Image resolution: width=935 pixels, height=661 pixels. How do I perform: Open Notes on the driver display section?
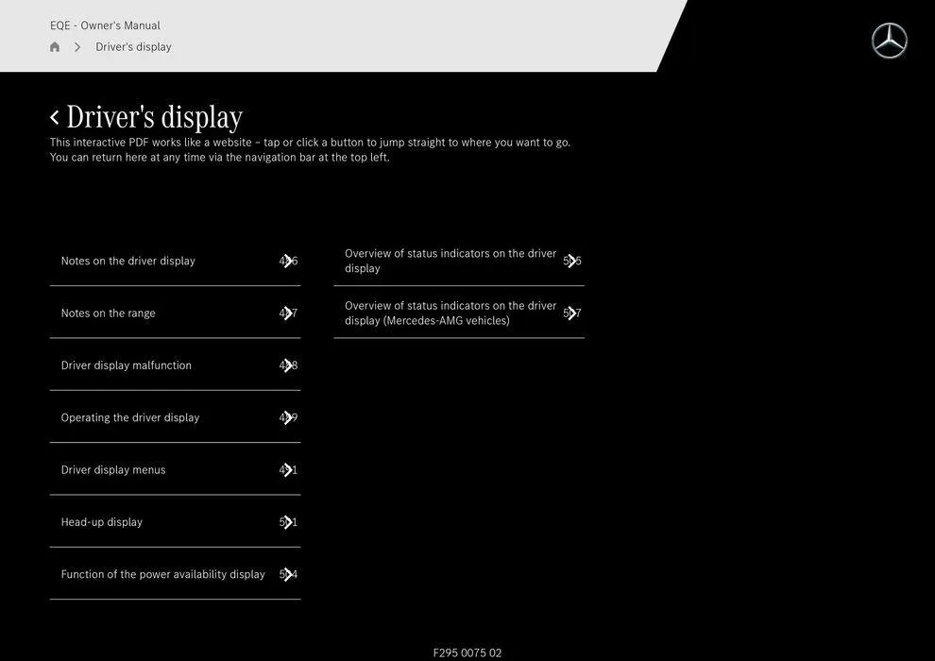[128, 262]
